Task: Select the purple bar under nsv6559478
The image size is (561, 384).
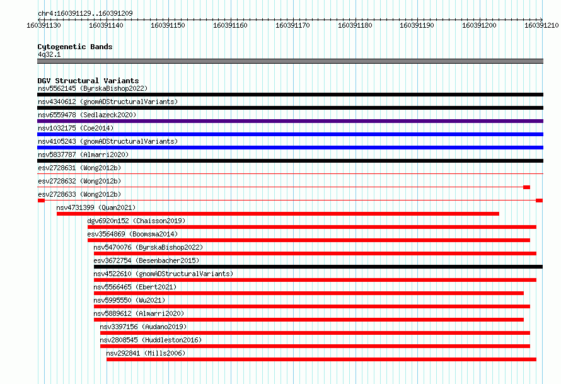Action: (x=290, y=121)
